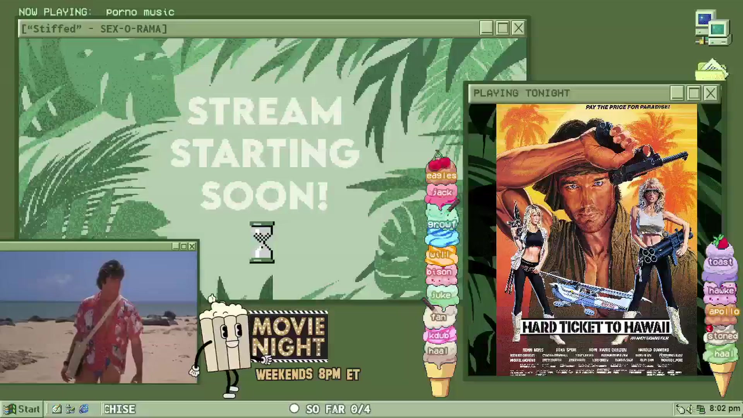Click the speaker volume tray icon

pos(690,409)
